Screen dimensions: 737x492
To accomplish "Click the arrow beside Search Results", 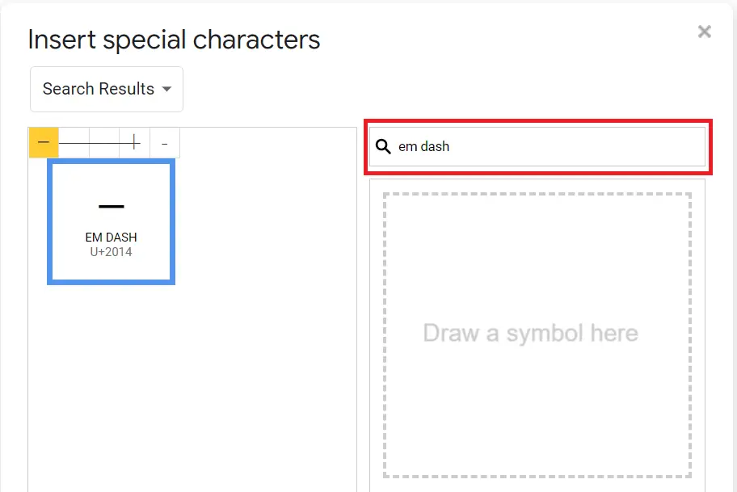I will pyautogui.click(x=166, y=89).
